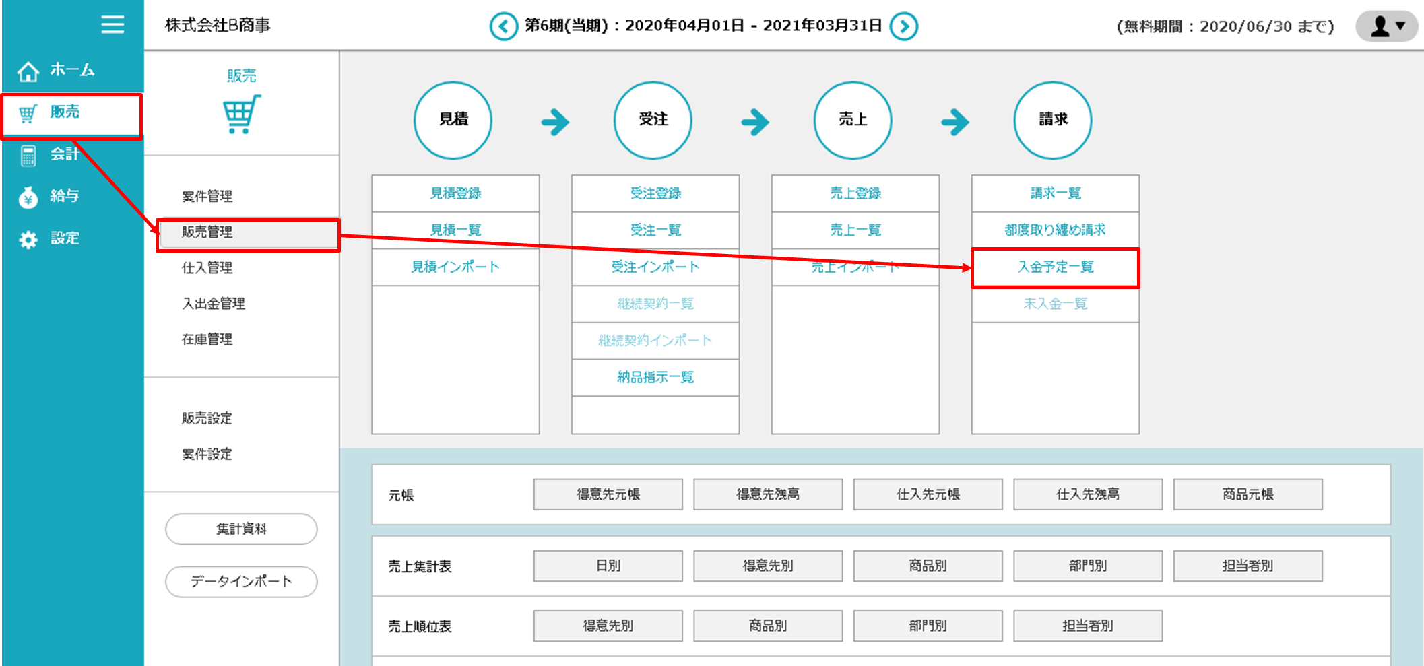Open 入金予定一覧 link

click(1055, 267)
